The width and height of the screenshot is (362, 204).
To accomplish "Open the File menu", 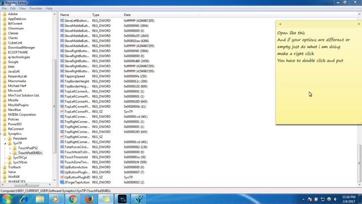I will [4, 8].
